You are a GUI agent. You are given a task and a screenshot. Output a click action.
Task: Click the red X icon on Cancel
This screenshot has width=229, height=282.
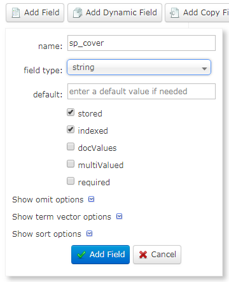143,255
